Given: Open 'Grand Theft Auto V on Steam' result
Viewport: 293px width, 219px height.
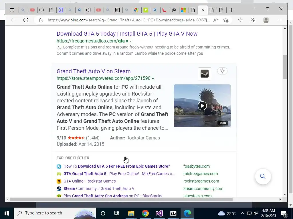Looking at the screenshot, I should coord(94,71).
